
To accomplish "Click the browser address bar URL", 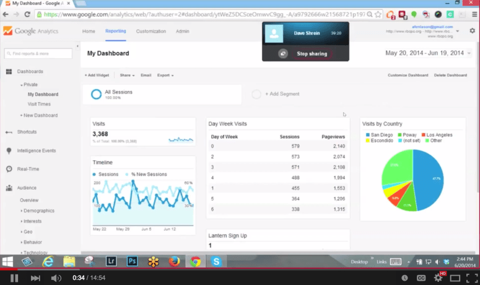I will click(x=204, y=14).
